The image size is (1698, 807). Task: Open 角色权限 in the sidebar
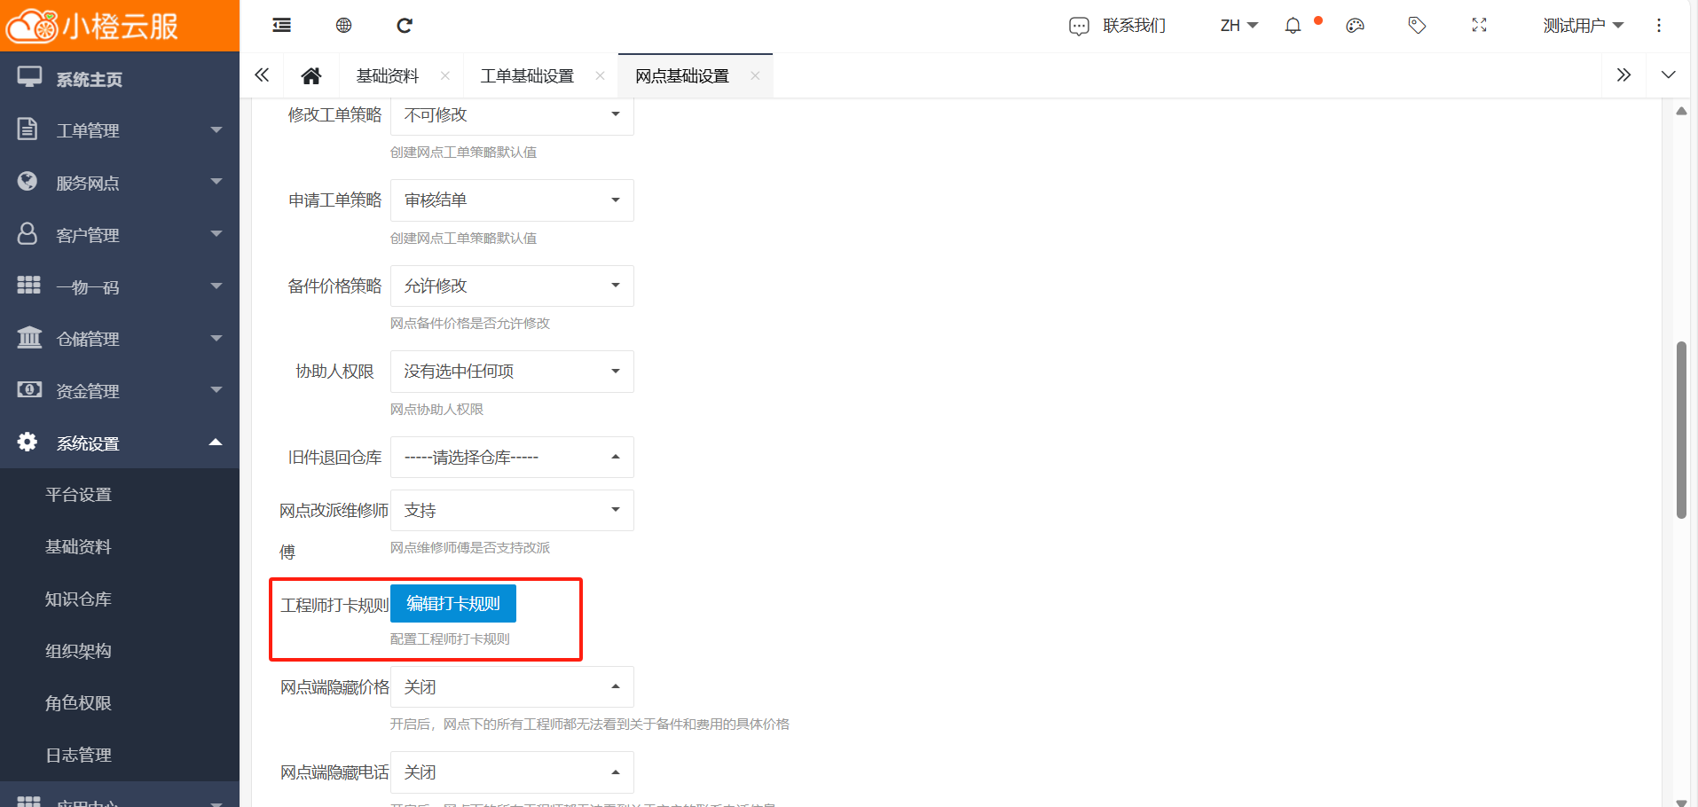[78, 703]
